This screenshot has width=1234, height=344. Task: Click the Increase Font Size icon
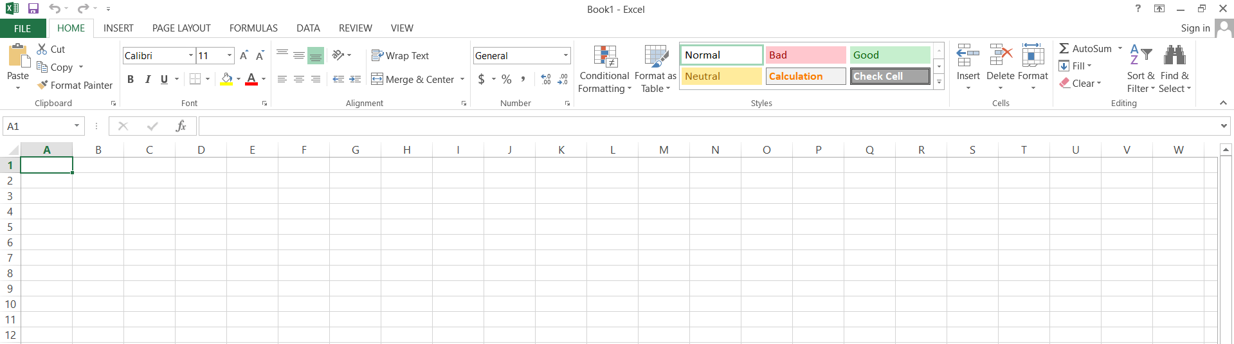[244, 56]
